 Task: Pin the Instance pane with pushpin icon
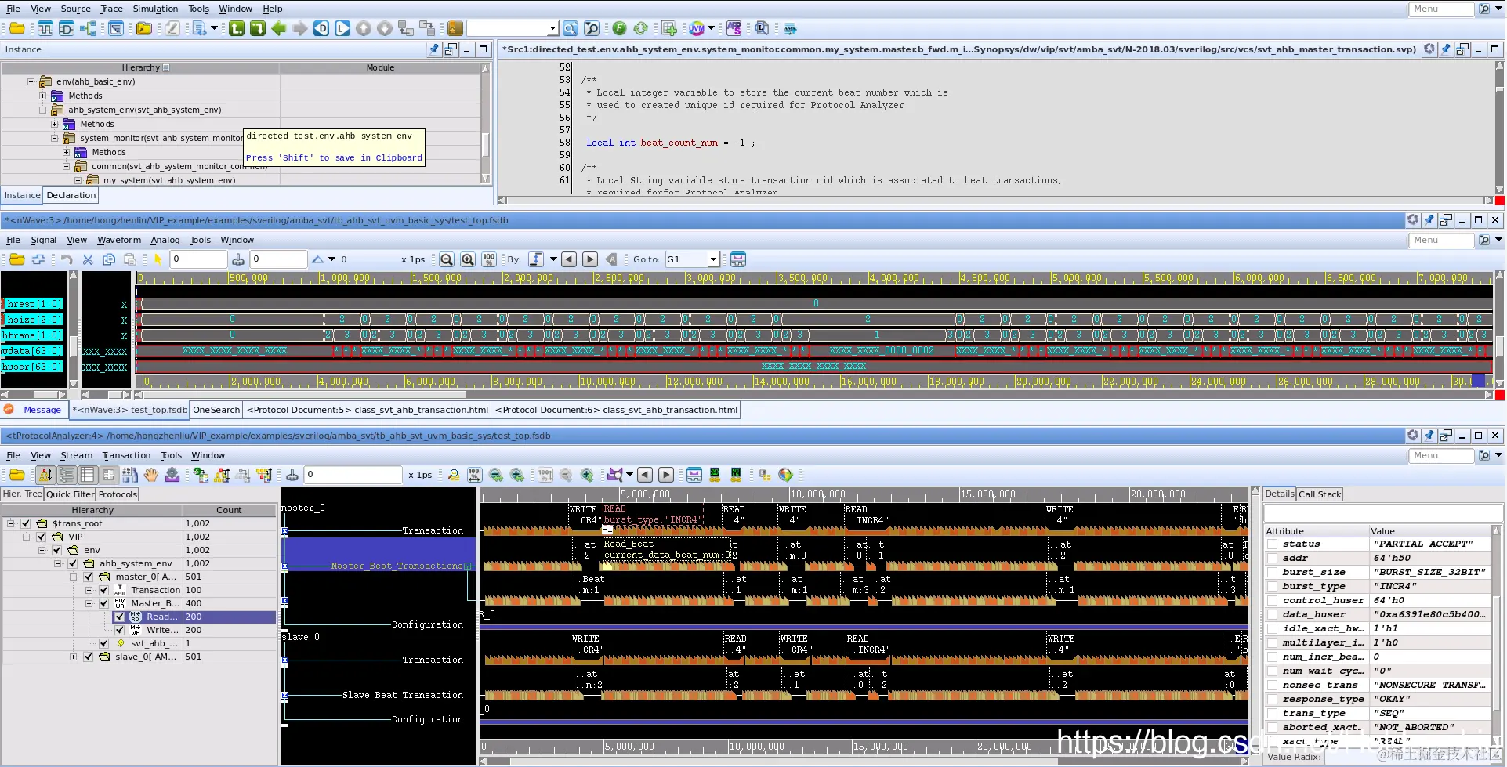pyautogui.click(x=434, y=49)
